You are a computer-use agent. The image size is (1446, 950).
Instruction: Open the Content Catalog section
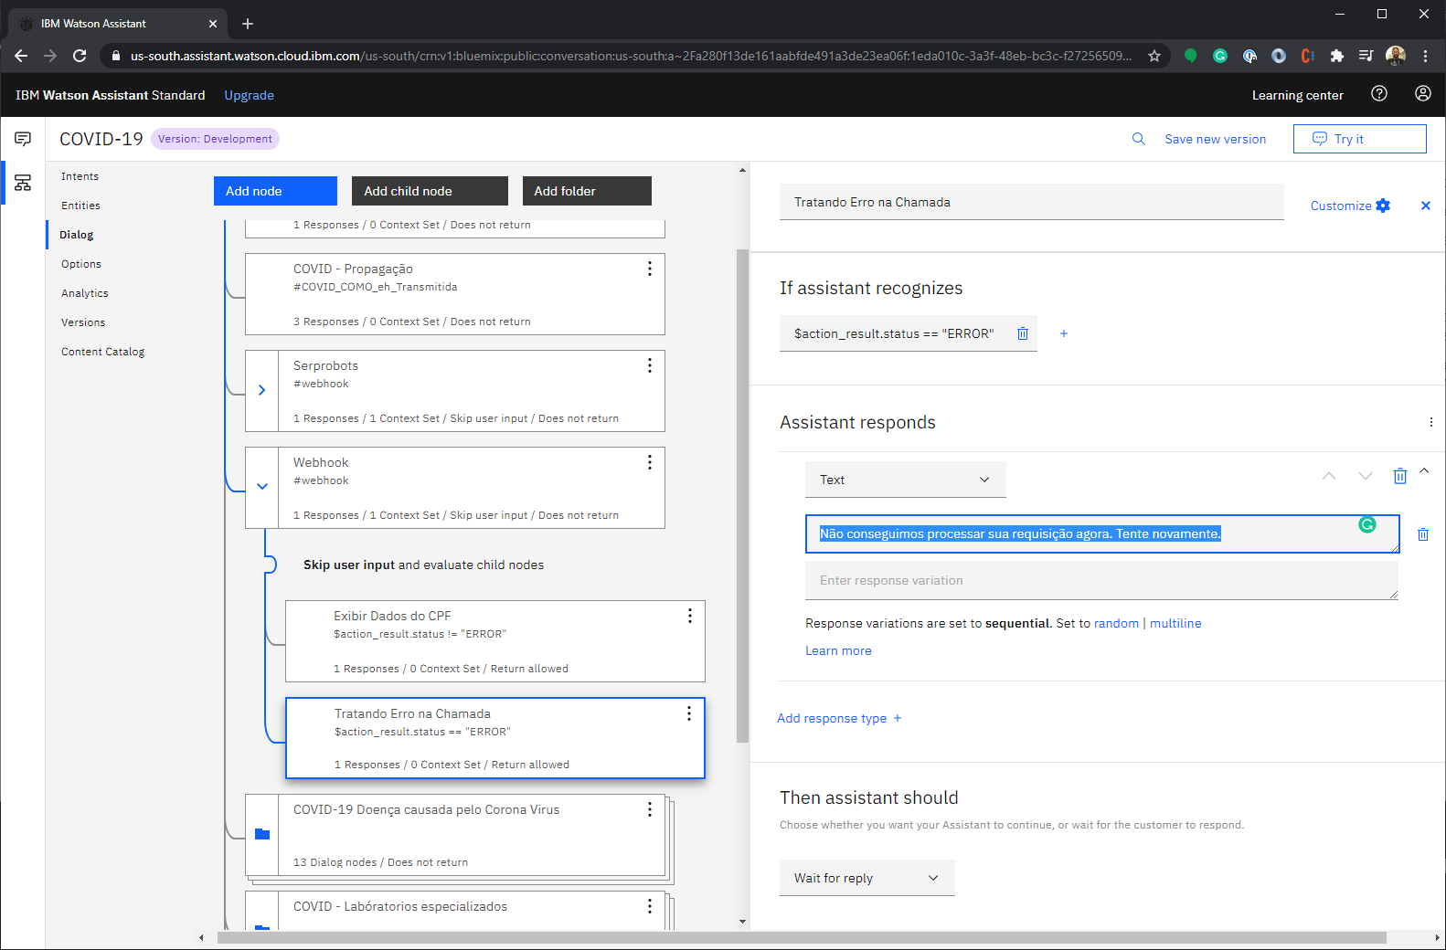pyautogui.click(x=102, y=352)
